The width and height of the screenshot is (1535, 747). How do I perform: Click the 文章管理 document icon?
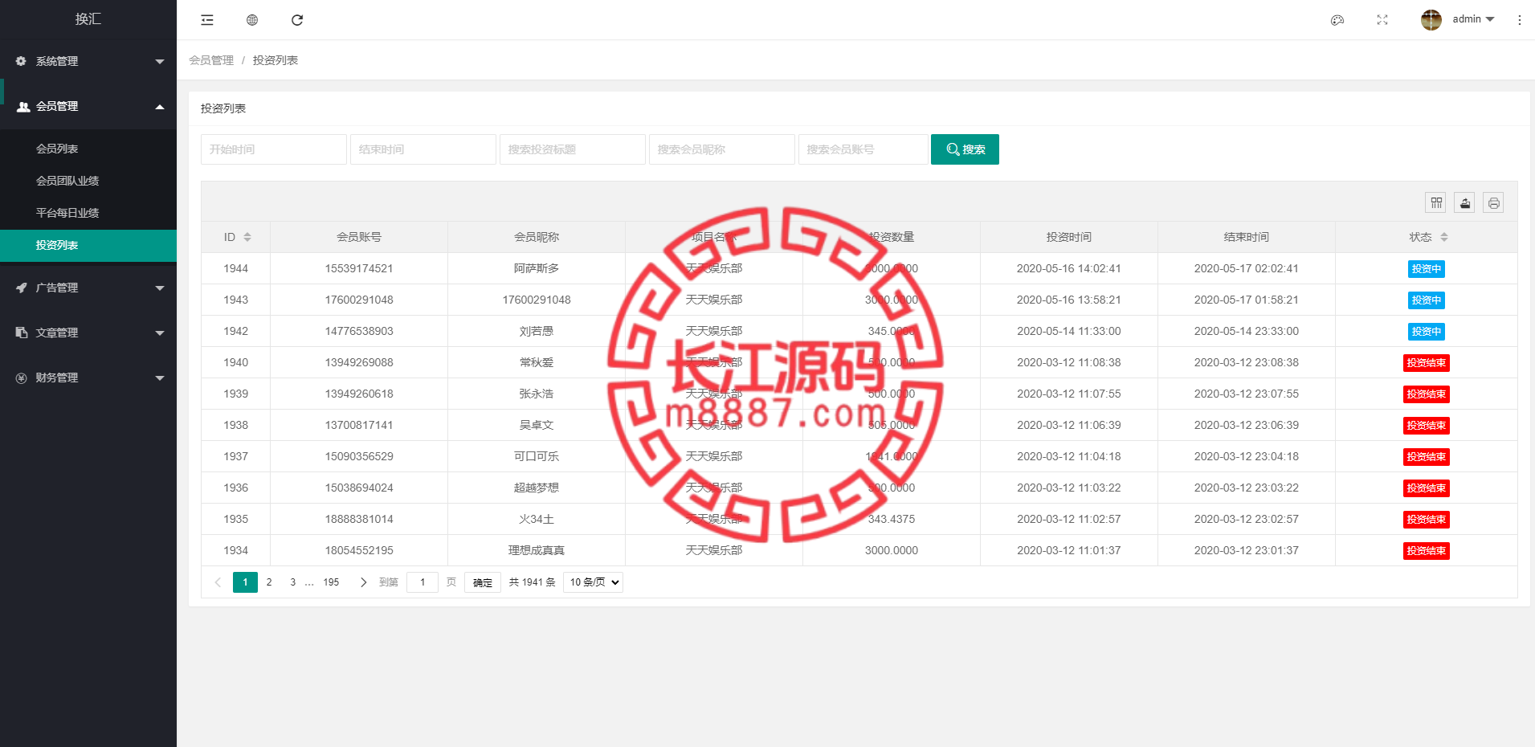coord(22,333)
